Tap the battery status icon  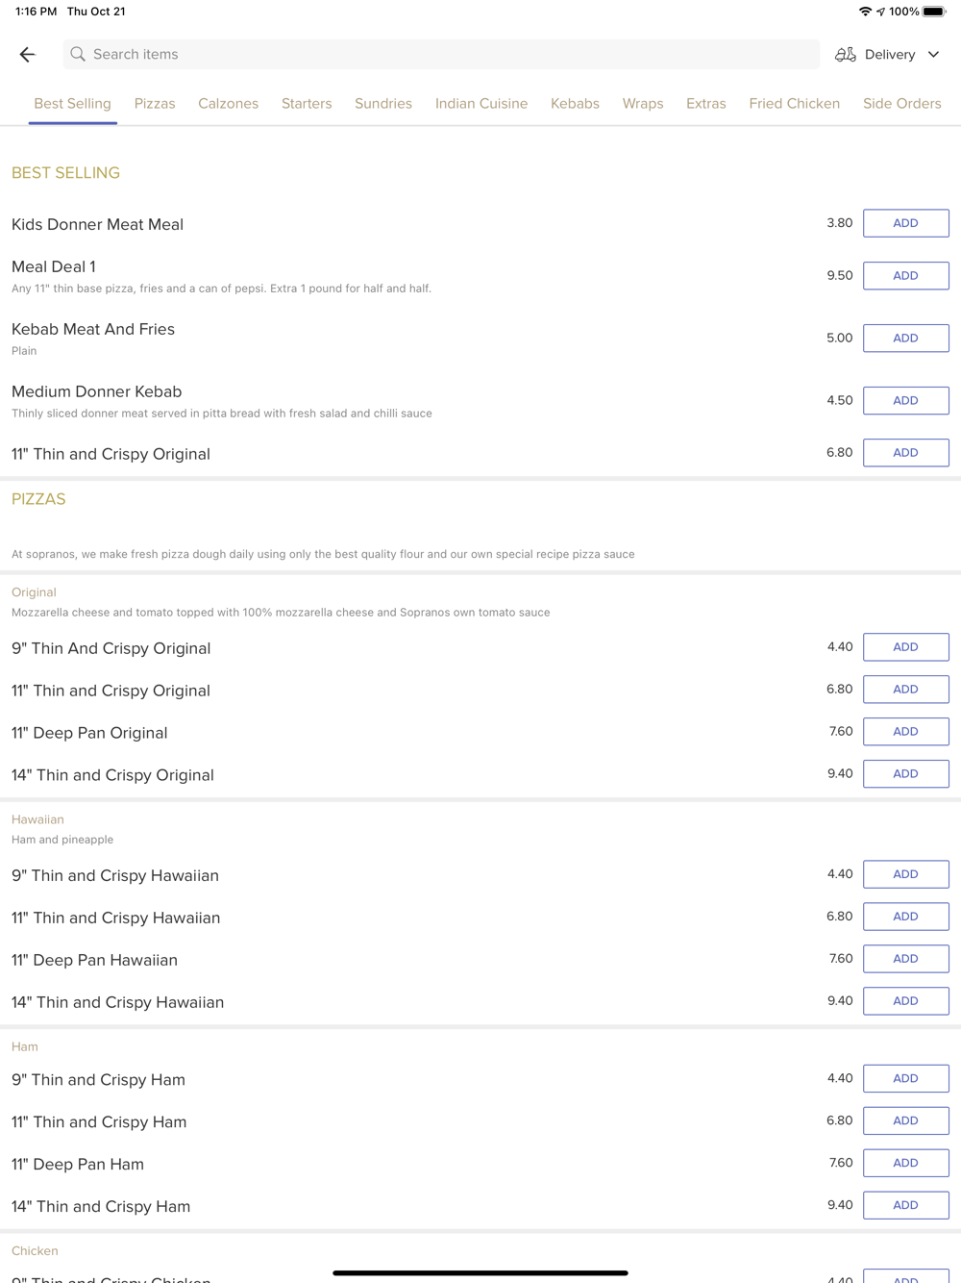click(x=933, y=12)
